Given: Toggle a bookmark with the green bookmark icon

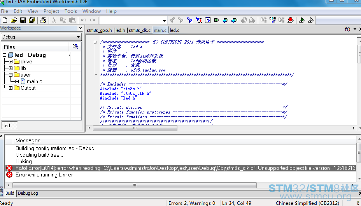Looking at the screenshot, I should [x=216, y=20].
